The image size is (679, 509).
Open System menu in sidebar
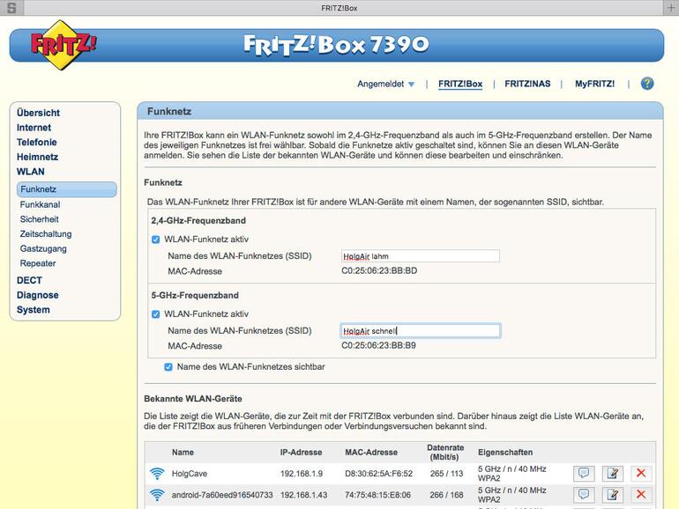[34, 310]
